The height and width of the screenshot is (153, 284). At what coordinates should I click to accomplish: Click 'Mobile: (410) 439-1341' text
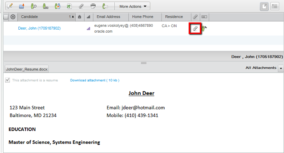pyautogui.click(x=132, y=115)
